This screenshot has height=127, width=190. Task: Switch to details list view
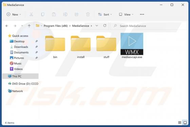[179, 123]
